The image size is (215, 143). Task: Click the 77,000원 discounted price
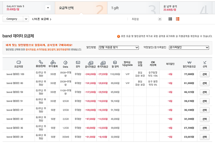click(x=189, y=74)
